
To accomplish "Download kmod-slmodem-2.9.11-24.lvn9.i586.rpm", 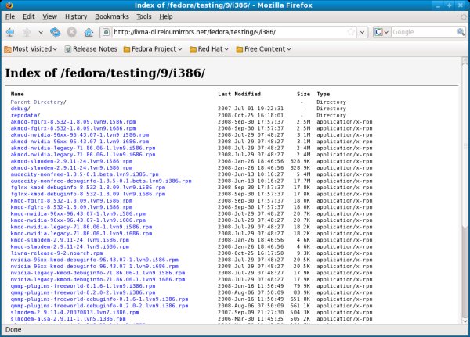I will point(70,240).
